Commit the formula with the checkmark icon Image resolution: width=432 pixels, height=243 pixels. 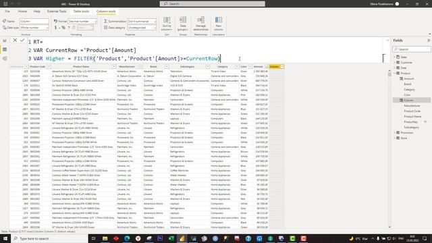pyautogui.click(x=22, y=40)
